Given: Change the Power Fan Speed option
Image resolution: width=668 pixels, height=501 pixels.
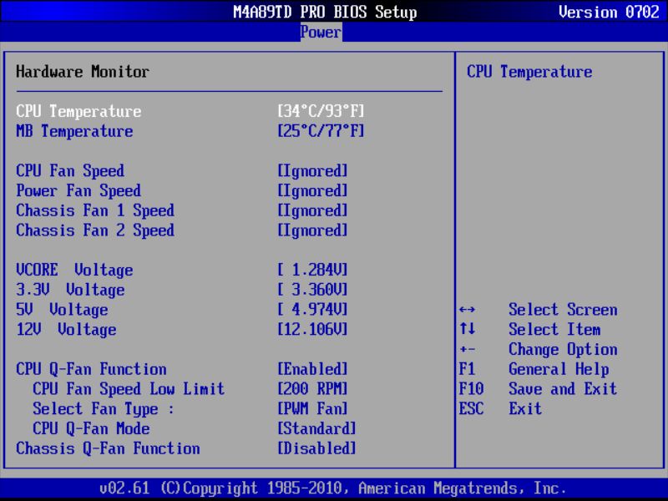Looking at the screenshot, I should pos(78,190).
